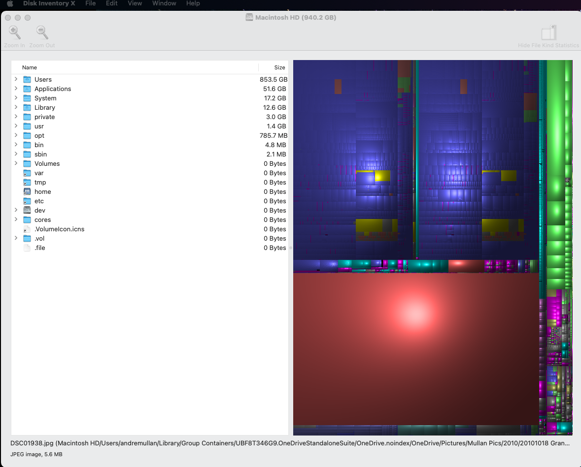This screenshot has height=467, width=581.
Task: Open the View menu
Action: (x=135, y=3)
